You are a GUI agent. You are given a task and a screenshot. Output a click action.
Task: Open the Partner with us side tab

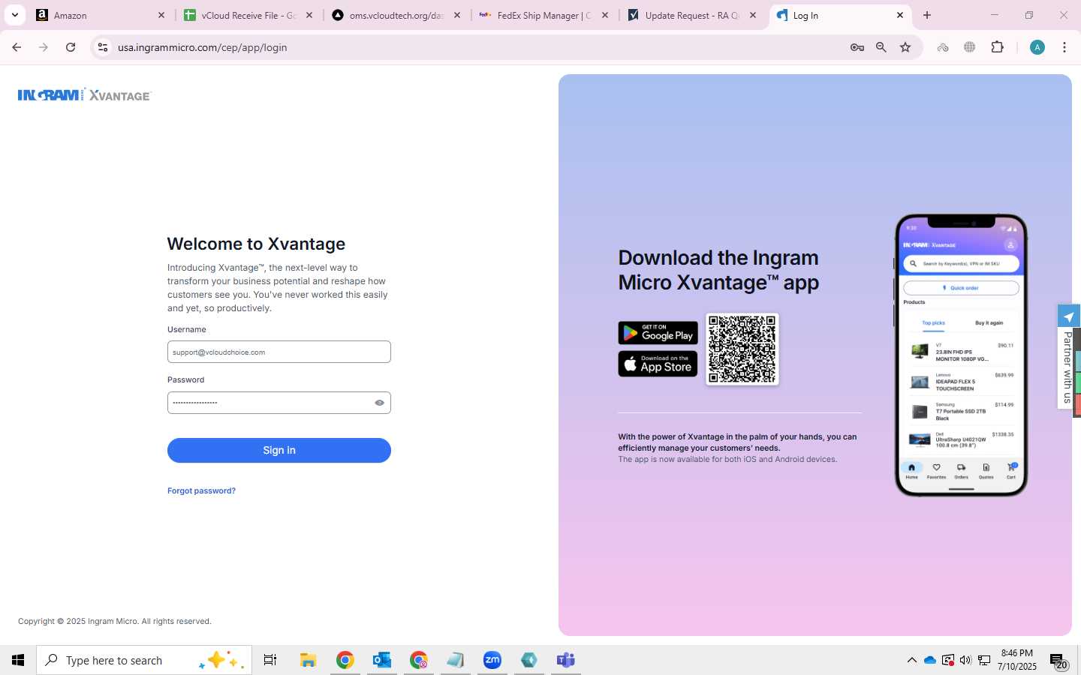(1067, 367)
